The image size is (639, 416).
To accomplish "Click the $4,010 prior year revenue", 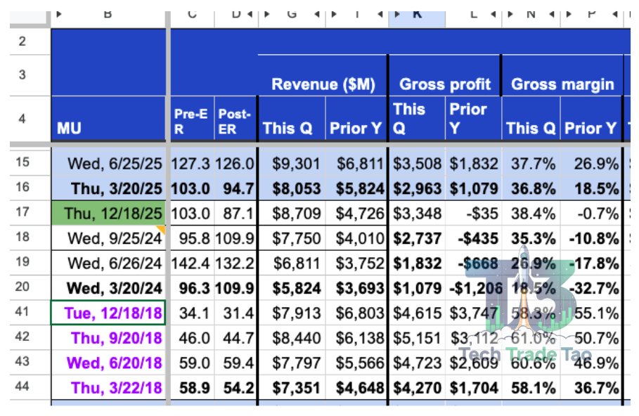I will pyautogui.click(x=356, y=238).
